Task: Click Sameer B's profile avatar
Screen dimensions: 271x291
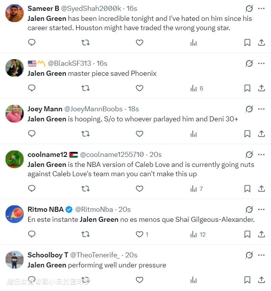Action: (14, 13)
